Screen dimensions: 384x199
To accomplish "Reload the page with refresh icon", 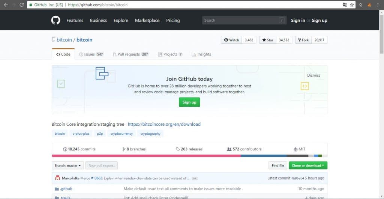I will click(21, 4).
